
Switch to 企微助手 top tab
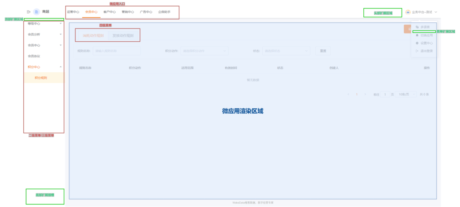(x=164, y=12)
